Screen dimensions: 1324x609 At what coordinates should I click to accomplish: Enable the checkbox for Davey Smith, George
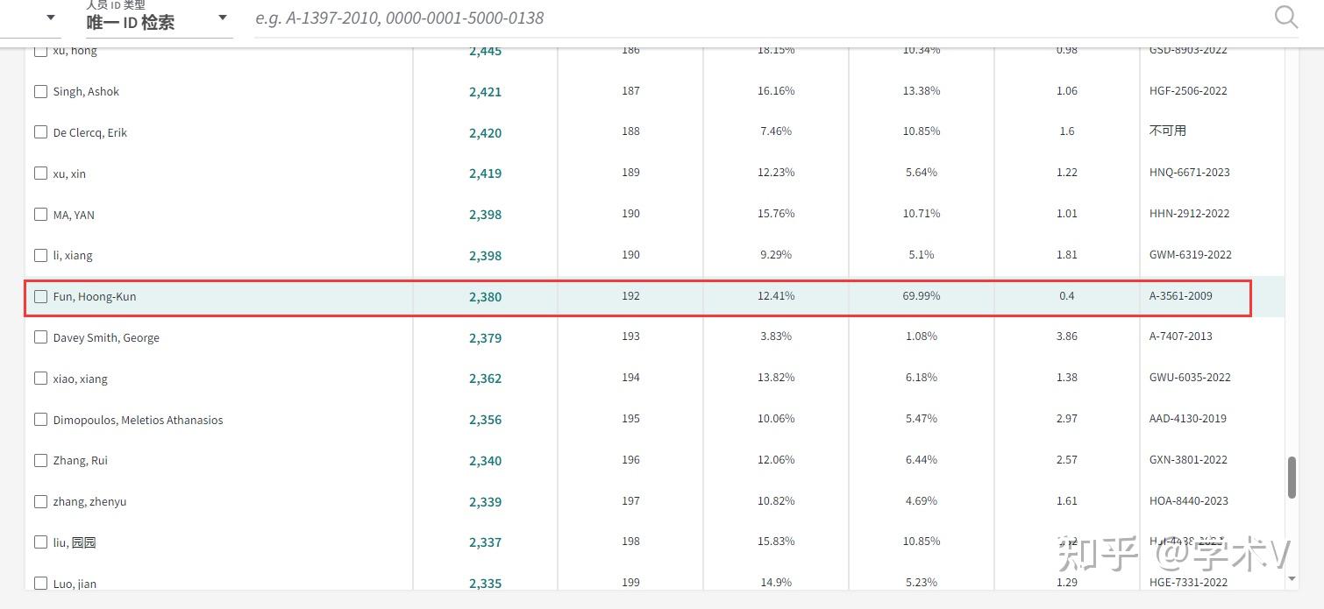(x=40, y=337)
